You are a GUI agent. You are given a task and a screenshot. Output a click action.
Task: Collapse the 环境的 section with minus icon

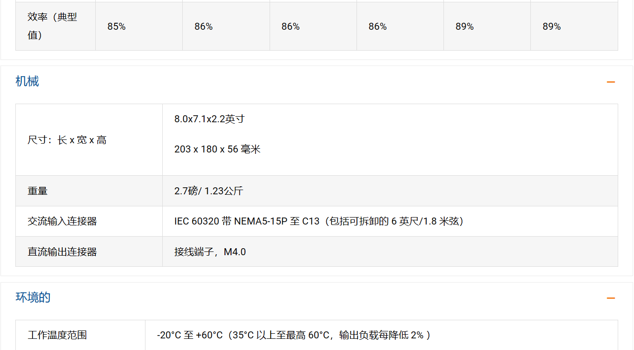tap(610, 298)
